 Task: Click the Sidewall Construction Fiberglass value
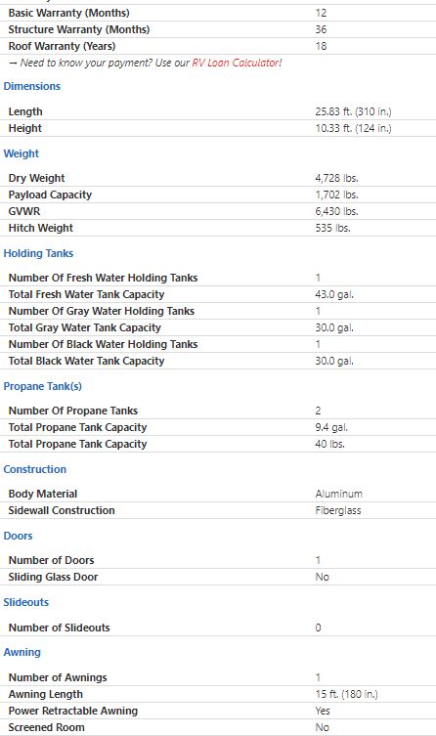[x=338, y=510]
